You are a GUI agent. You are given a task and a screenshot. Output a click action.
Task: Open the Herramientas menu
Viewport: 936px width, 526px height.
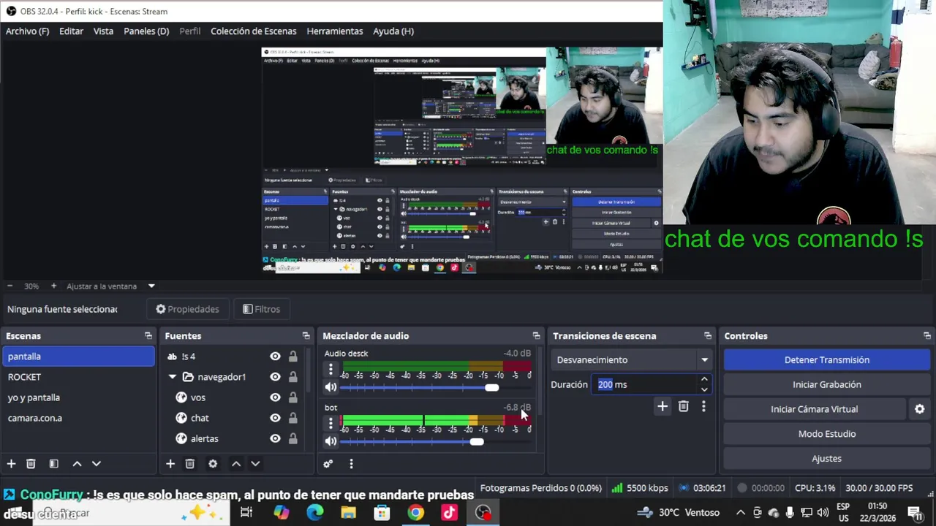point(335,31)
